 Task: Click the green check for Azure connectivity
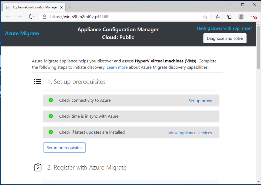(x=51, y=100)
